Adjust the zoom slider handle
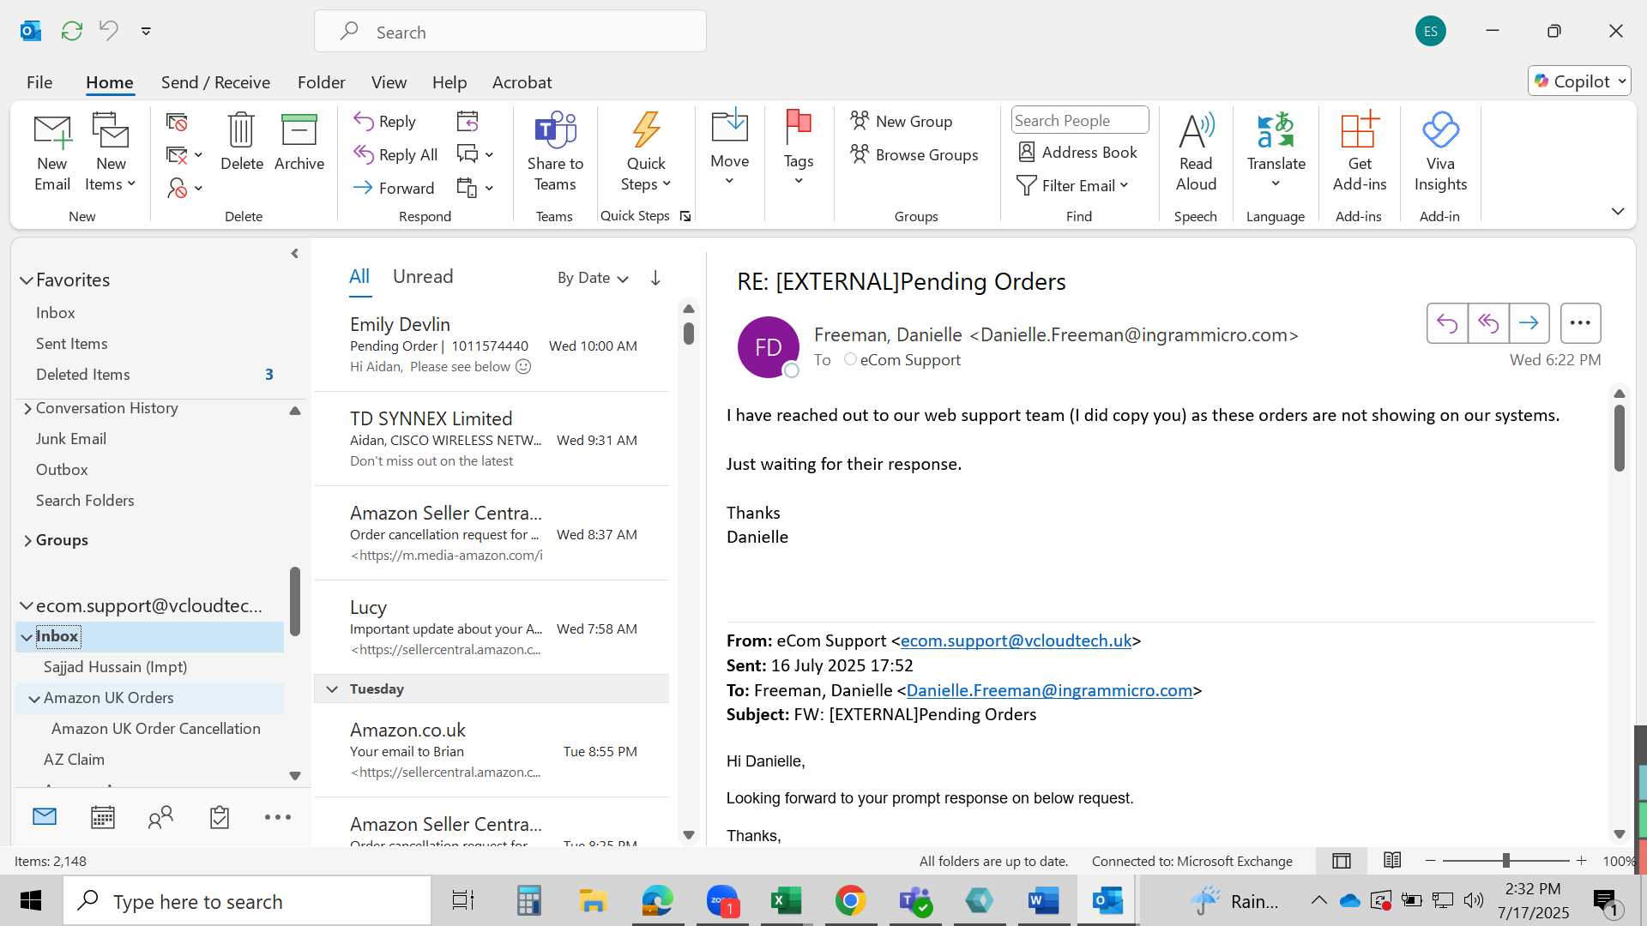Viewport: 1647px width, 926px height. [1505, 860]
